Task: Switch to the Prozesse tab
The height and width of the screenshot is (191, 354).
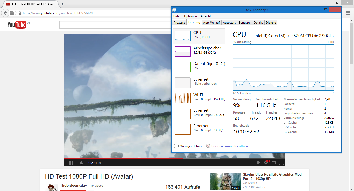Action: pos(180,23)
